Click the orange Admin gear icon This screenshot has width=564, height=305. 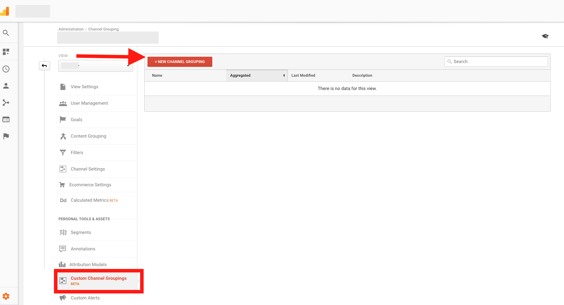click(6, 296)
